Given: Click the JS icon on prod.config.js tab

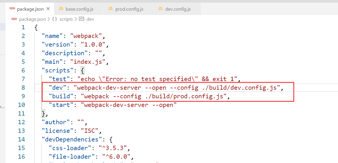Looking at the screenshot, I should tap(110, 9).
